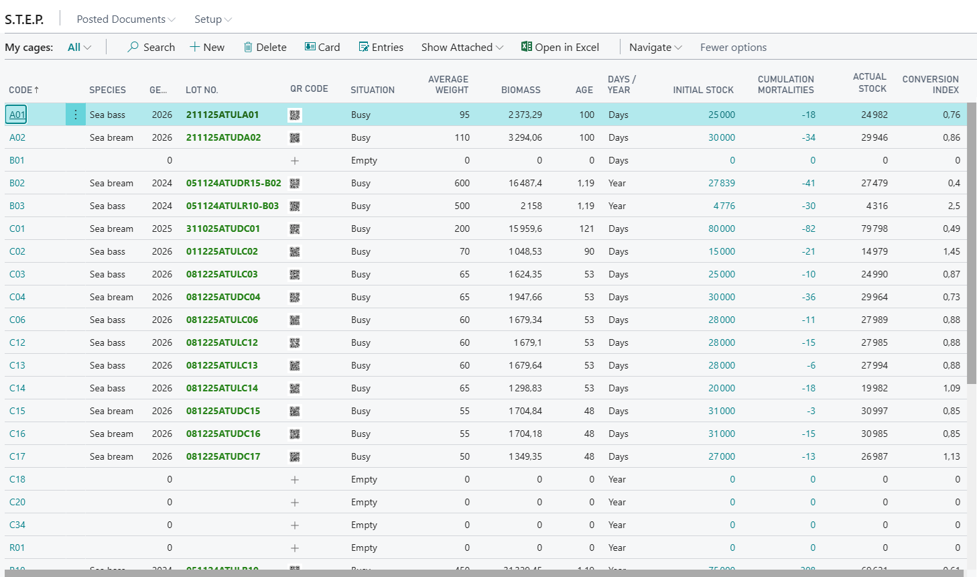Open the My cages All filter dropdown

click(x=79, y=48)
